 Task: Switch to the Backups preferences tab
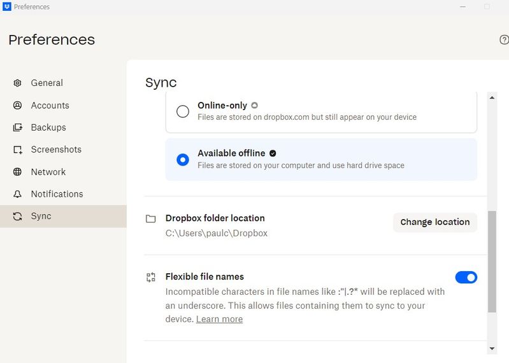(48, 127)
